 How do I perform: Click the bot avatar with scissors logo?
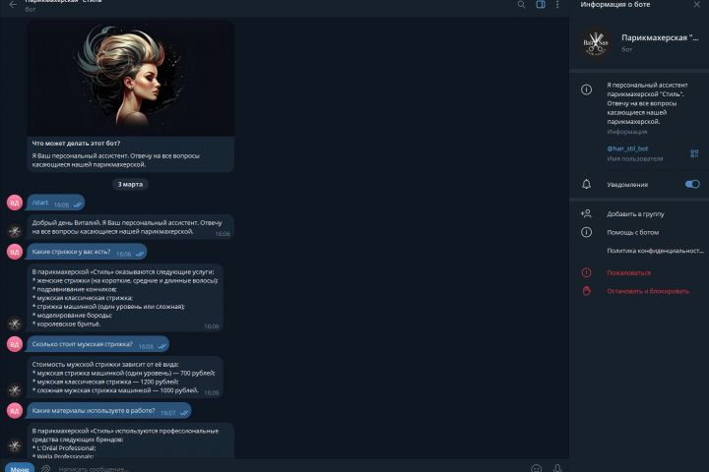coord(596,43)
